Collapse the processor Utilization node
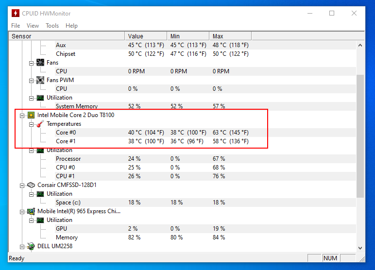 coord(31,151)
